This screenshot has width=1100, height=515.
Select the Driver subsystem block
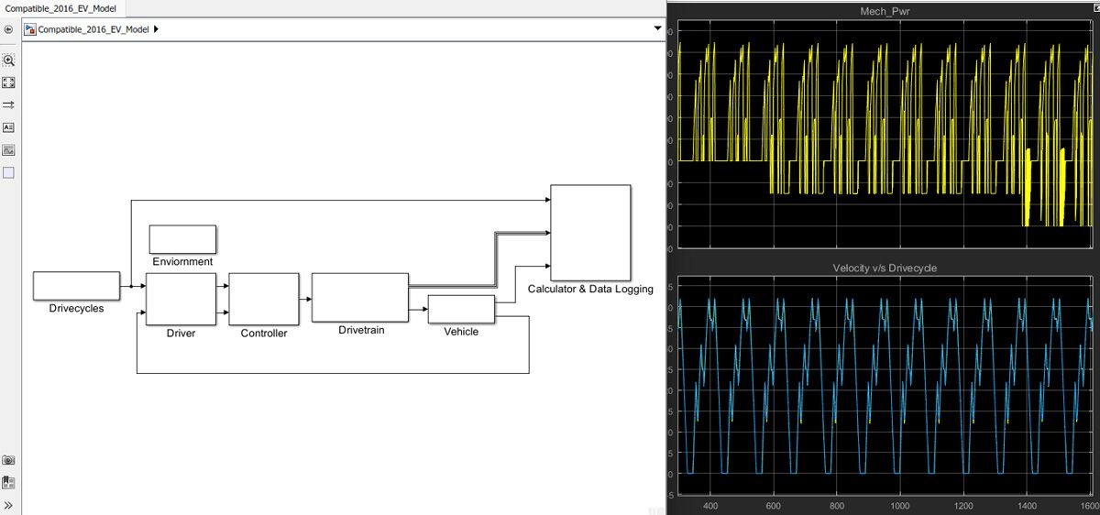click(x=180, y=299)
